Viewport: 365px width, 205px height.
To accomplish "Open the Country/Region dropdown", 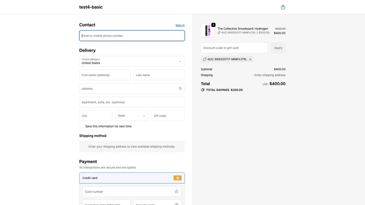I will point(132,61).
